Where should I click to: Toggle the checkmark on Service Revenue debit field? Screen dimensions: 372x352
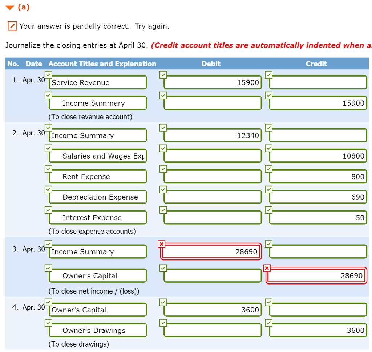163,75
